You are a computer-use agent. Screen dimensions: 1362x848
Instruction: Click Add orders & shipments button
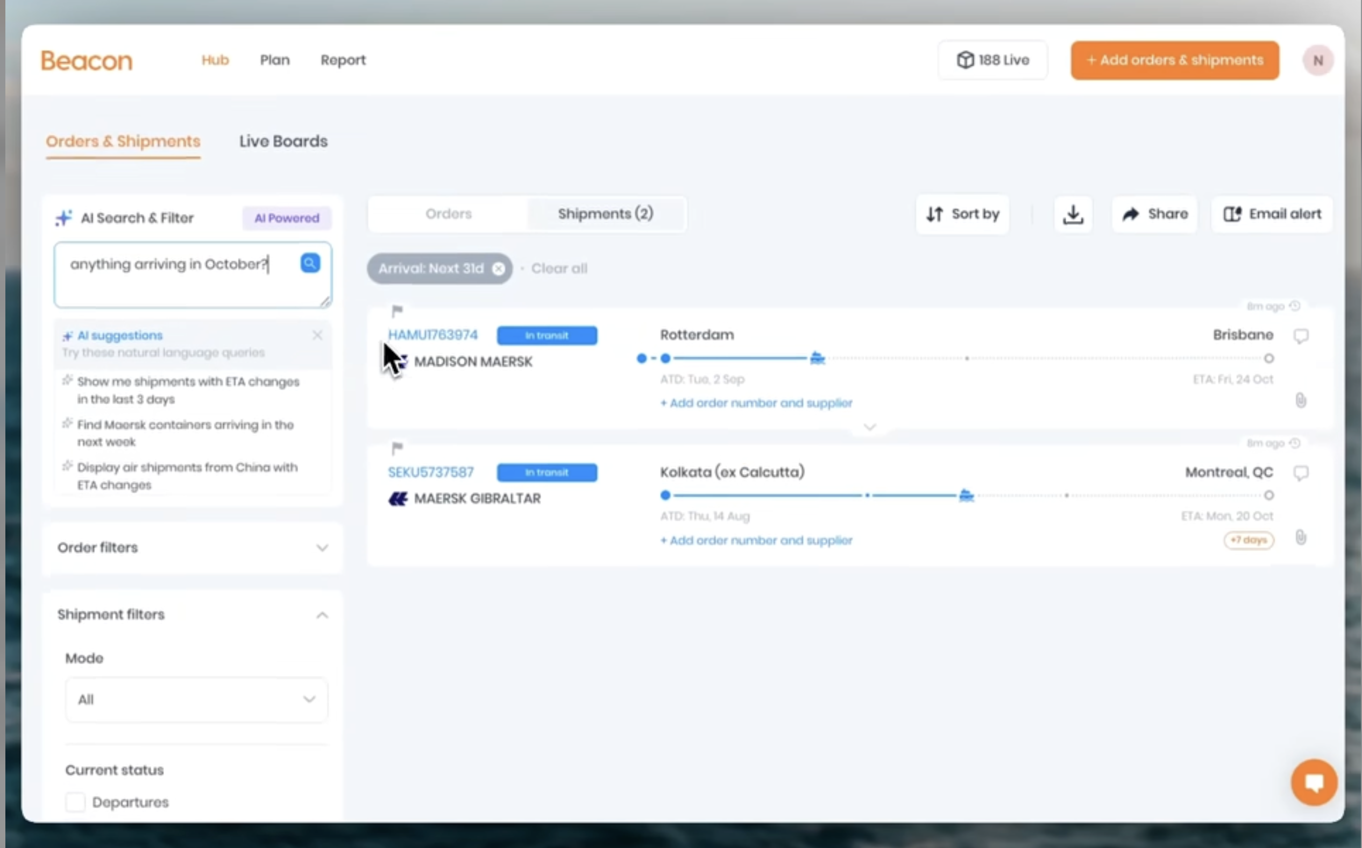[x=1175, y=61]
